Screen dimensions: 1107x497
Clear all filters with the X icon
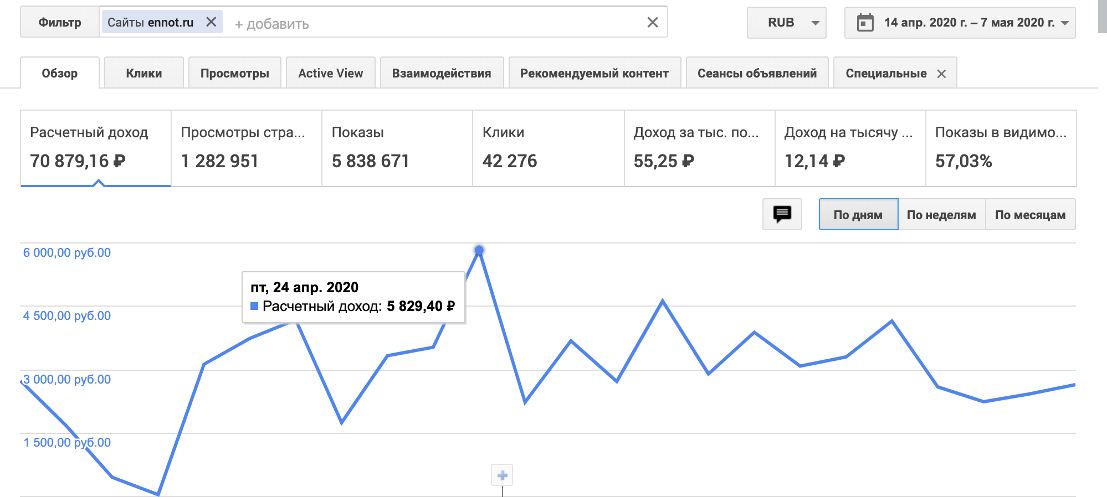click(653, 22)
